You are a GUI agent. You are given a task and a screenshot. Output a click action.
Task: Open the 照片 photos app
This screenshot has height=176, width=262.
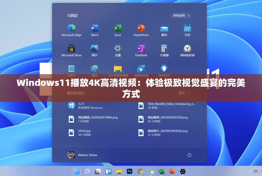95,51
